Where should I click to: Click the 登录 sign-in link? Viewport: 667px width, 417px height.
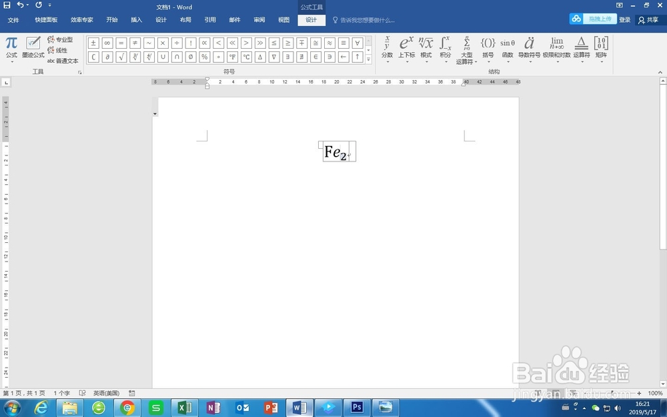click(x=624, y=20)
